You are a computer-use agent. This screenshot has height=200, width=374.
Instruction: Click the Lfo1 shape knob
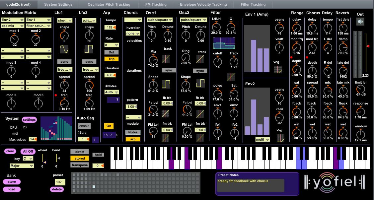[64, 35]
